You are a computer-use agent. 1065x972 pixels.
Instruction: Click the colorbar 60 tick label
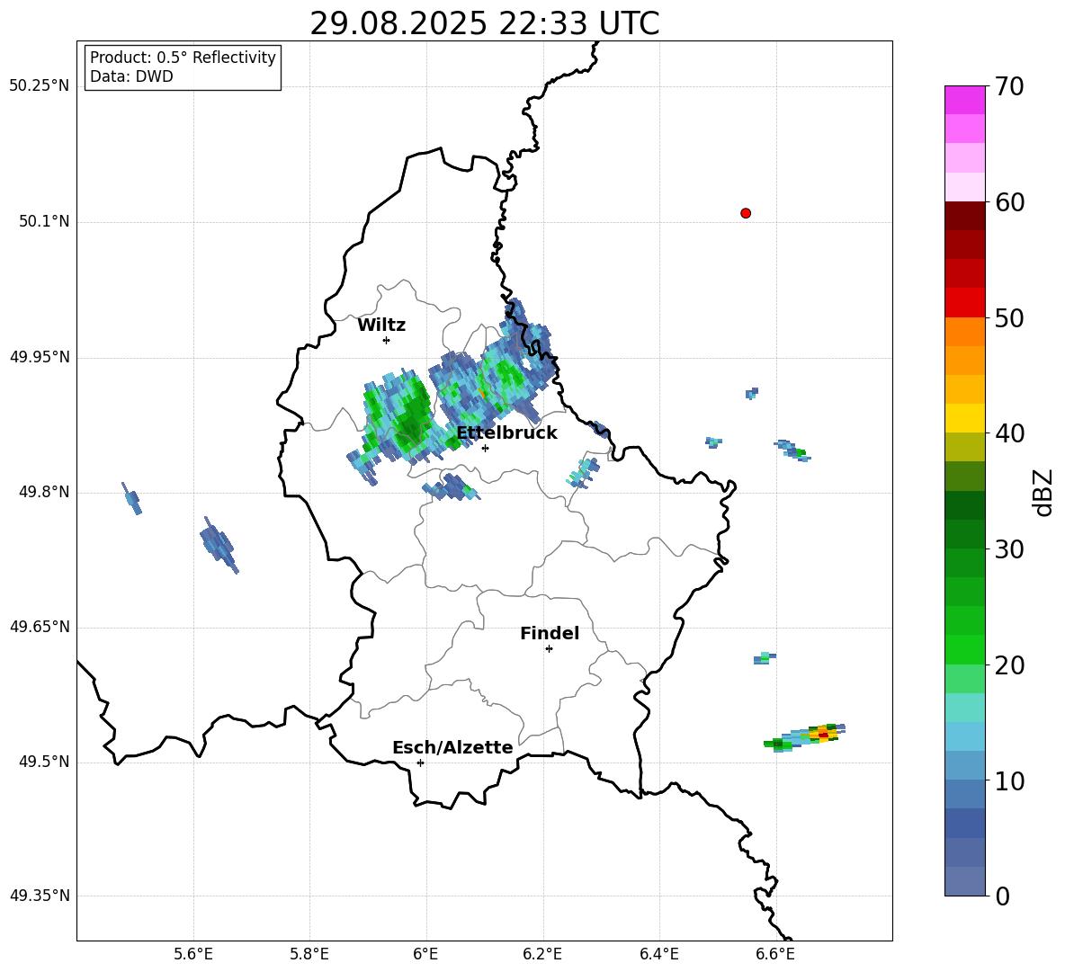click(x=1009, y=202)
